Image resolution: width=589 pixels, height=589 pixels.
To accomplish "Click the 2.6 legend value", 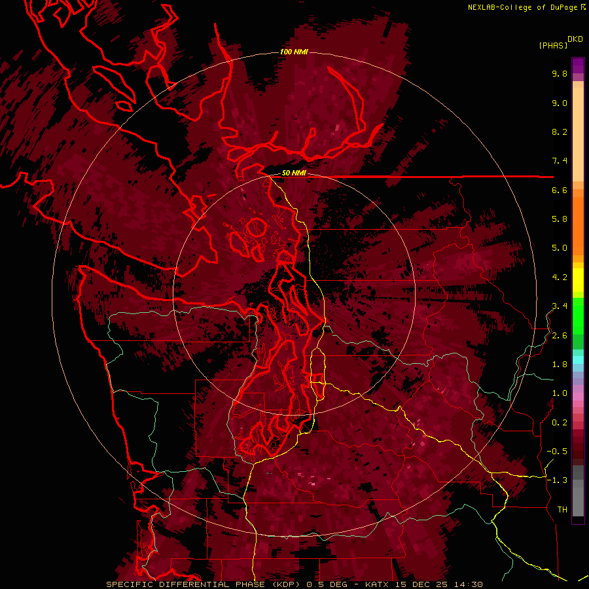I will click(x=560, y=336).
